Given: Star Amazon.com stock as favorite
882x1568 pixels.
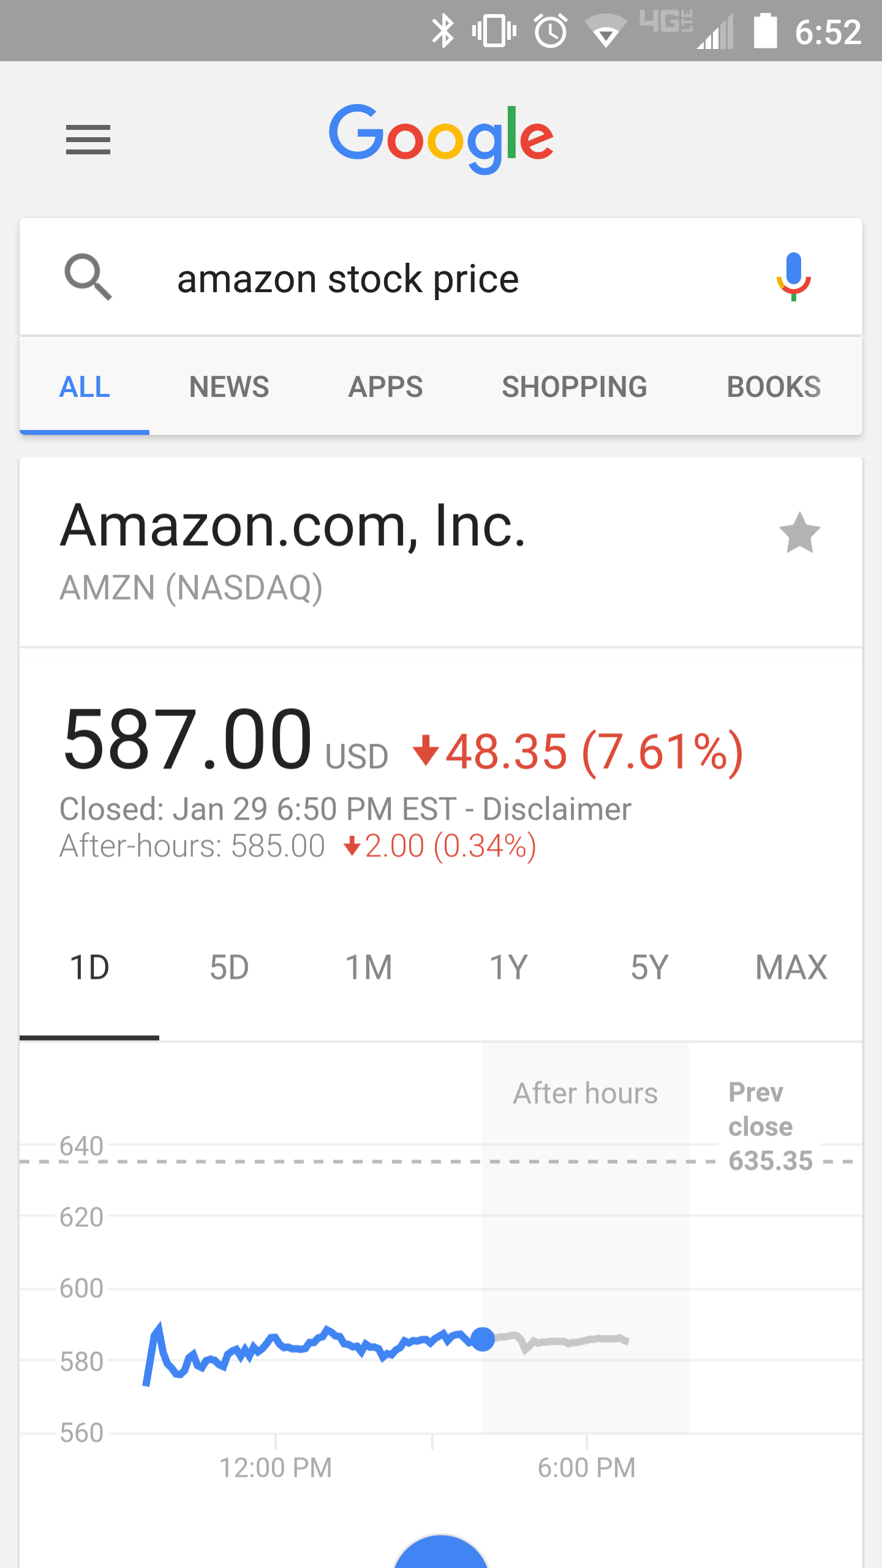Looking at the screenshot, I should tap(799, 533).
